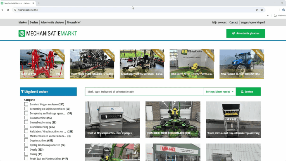Open the New Holland T6.160 featured thumbnail

click(x=241, y=64)
